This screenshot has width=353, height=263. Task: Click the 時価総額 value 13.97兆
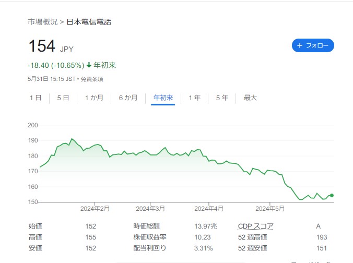coord(206,226)
